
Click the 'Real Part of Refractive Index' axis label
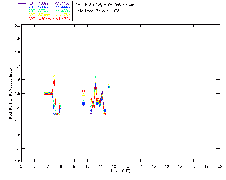point(11,93)
